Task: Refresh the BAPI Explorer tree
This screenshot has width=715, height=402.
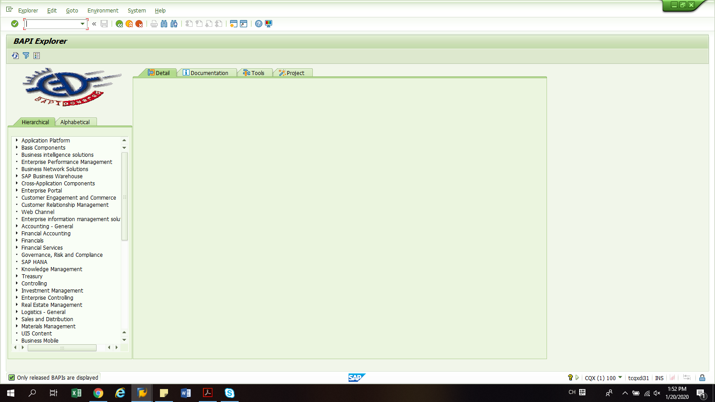Action: tap(15, 56)
